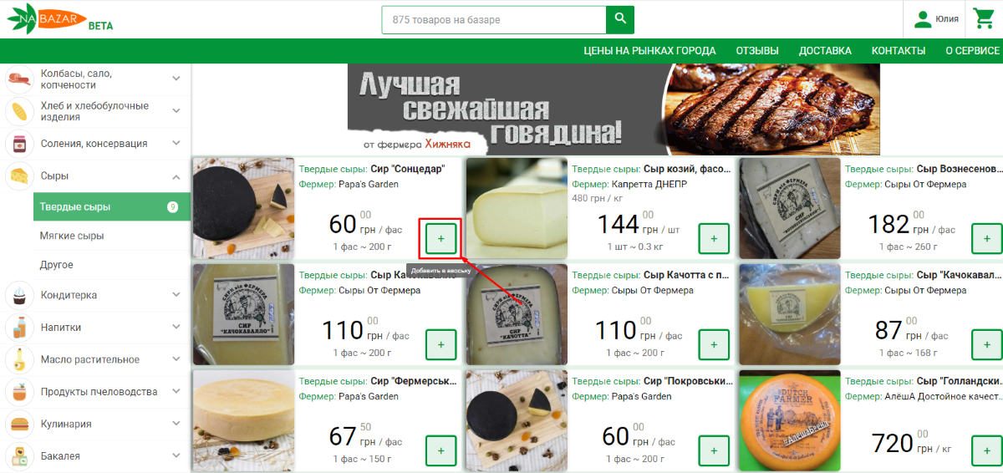1003x473 pixels.
Task: Select Мягкие сыры subcategory
Action: tap(72, 236)
